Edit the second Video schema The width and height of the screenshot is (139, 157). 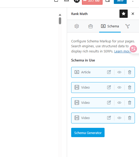click(109, 103)
